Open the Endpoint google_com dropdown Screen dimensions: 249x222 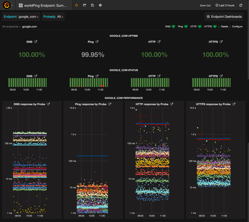(x=21, y=17)
